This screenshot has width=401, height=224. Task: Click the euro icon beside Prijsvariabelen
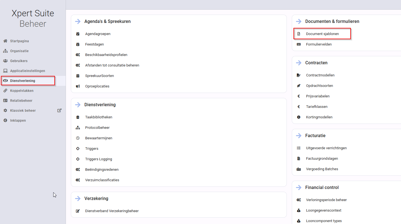[299, 96]
